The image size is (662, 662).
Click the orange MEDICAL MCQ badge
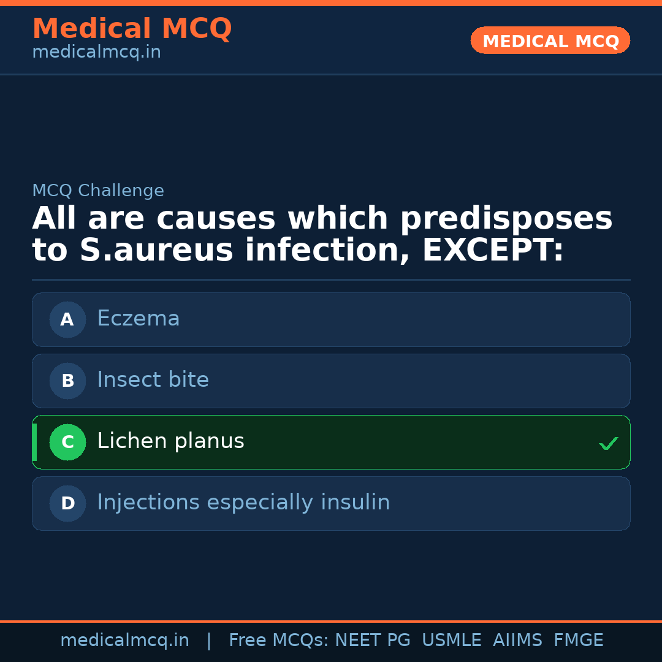click(x=550, y=40)
